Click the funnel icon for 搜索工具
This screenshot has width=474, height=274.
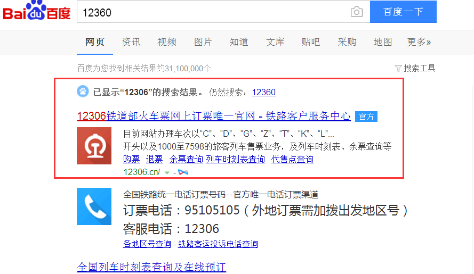398,68
